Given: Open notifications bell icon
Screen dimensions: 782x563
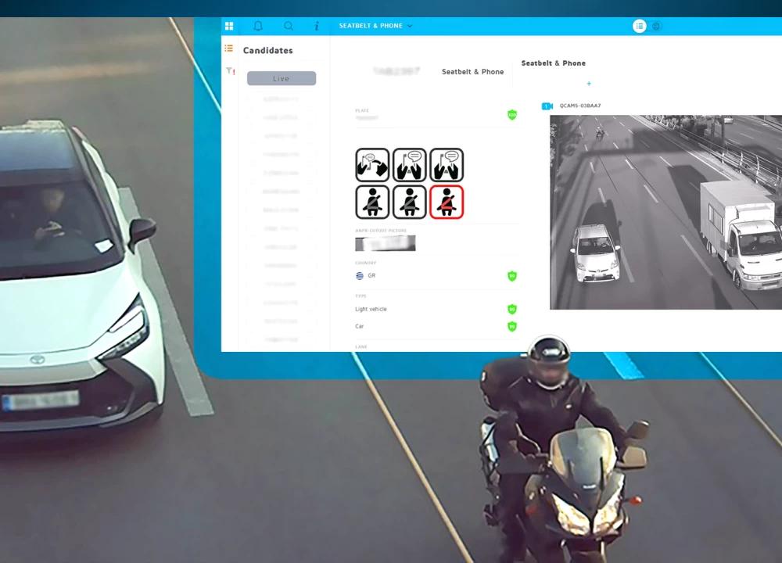Looking at the screenshot, I should pos(258,26).
